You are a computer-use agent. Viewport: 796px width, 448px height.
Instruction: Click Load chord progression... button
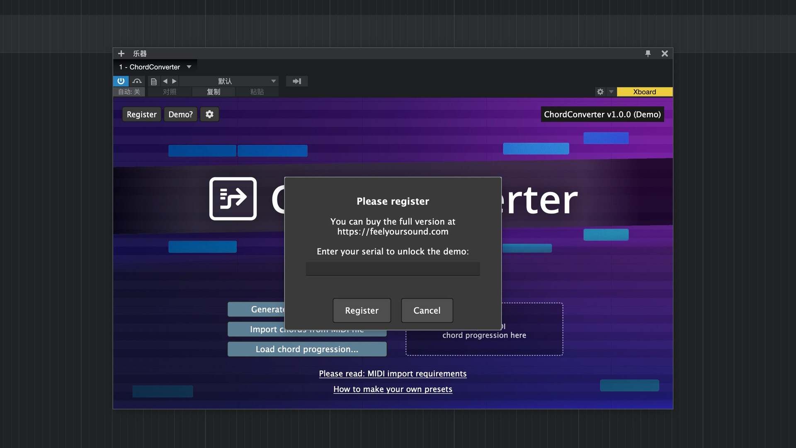tap(307, 349)
